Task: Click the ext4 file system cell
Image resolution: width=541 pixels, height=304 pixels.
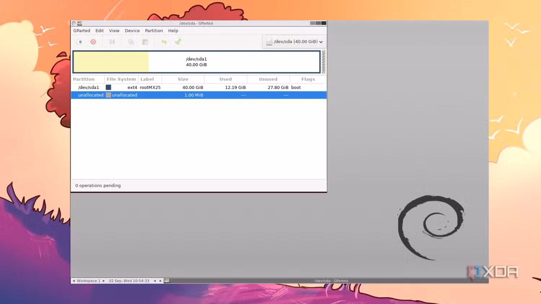Action: tap(132, 88)
